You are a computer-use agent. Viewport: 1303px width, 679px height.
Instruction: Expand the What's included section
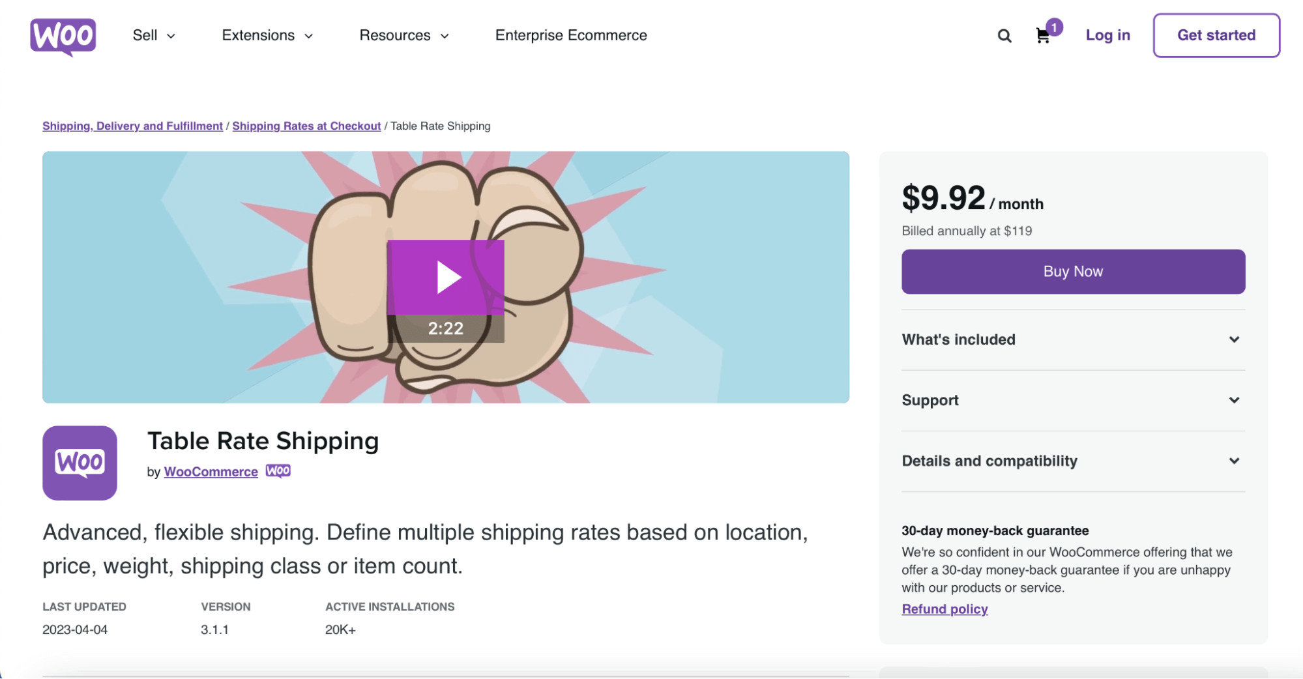pyautogui.click(x=1073, y=339)
